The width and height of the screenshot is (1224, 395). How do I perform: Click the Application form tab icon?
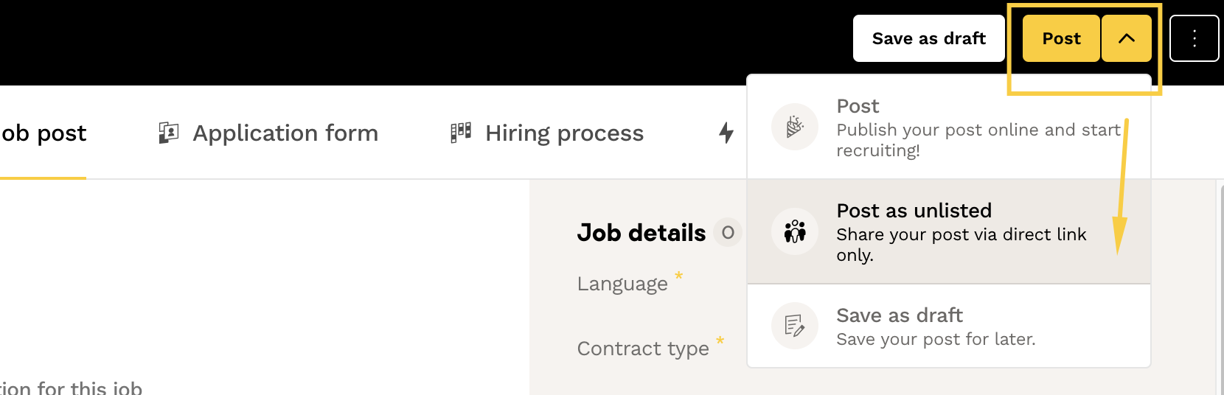point(169,133)
